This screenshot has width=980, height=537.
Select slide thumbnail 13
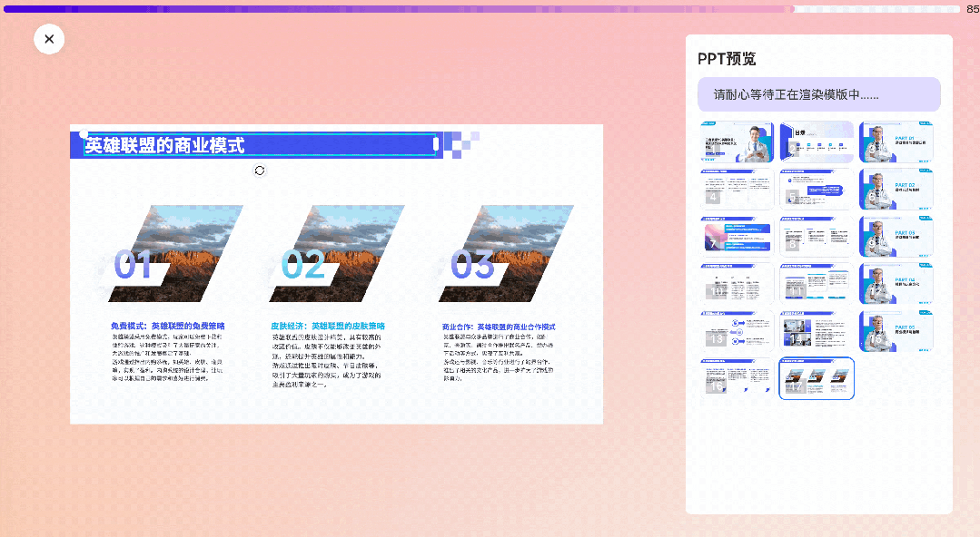pos(737,331)
